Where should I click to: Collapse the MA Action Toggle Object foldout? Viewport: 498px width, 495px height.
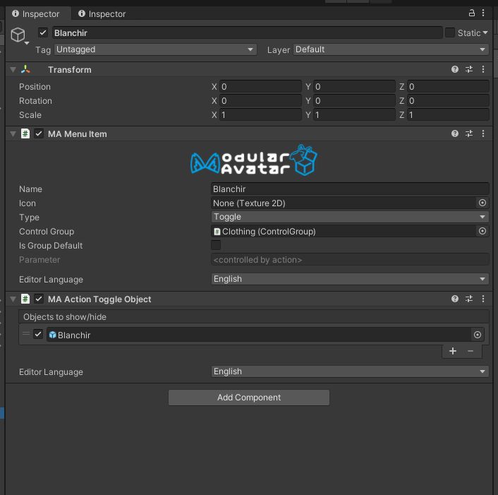13,299
